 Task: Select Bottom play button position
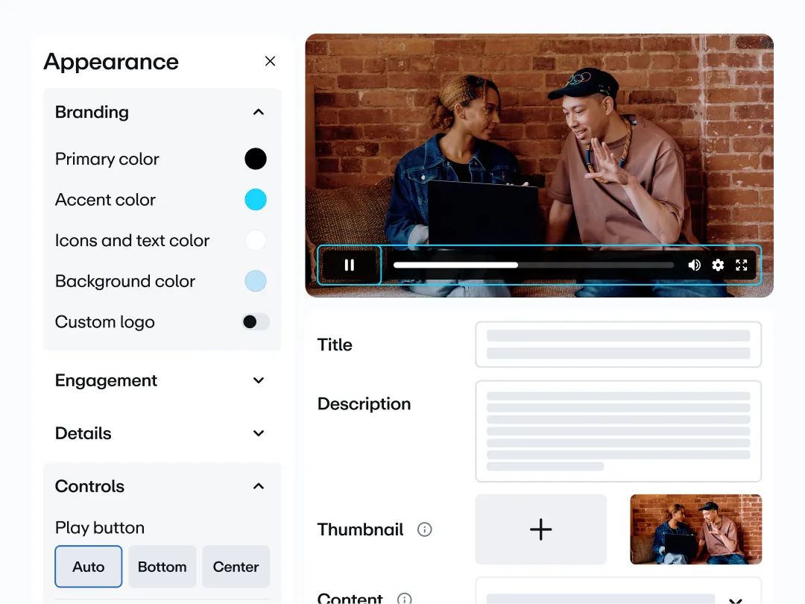(162, 567)
